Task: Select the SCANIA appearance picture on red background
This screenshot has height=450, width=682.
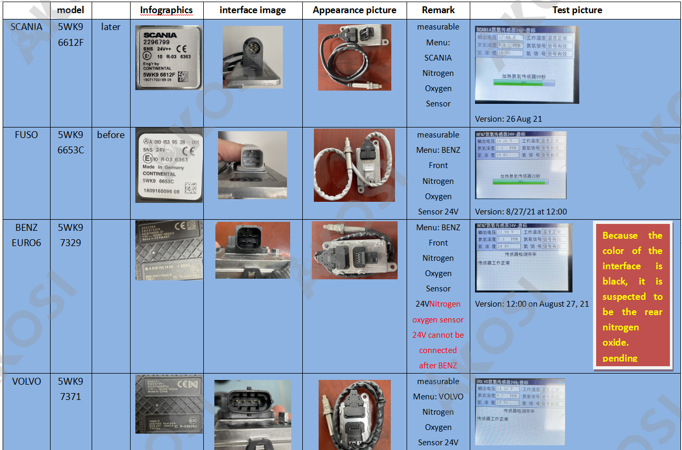Action: [354, 57]
